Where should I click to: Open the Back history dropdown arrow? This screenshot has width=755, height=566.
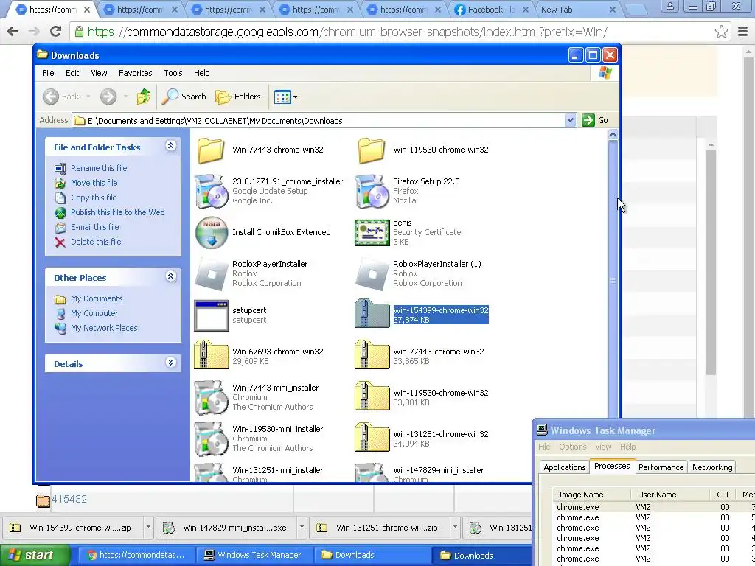(88, 97)
